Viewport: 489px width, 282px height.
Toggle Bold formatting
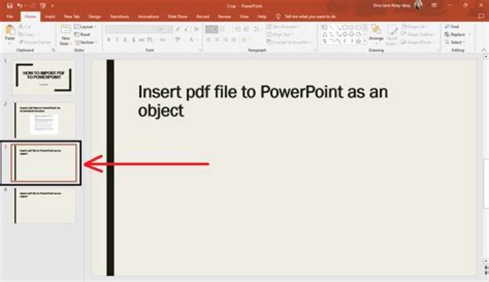click(109, 39)
